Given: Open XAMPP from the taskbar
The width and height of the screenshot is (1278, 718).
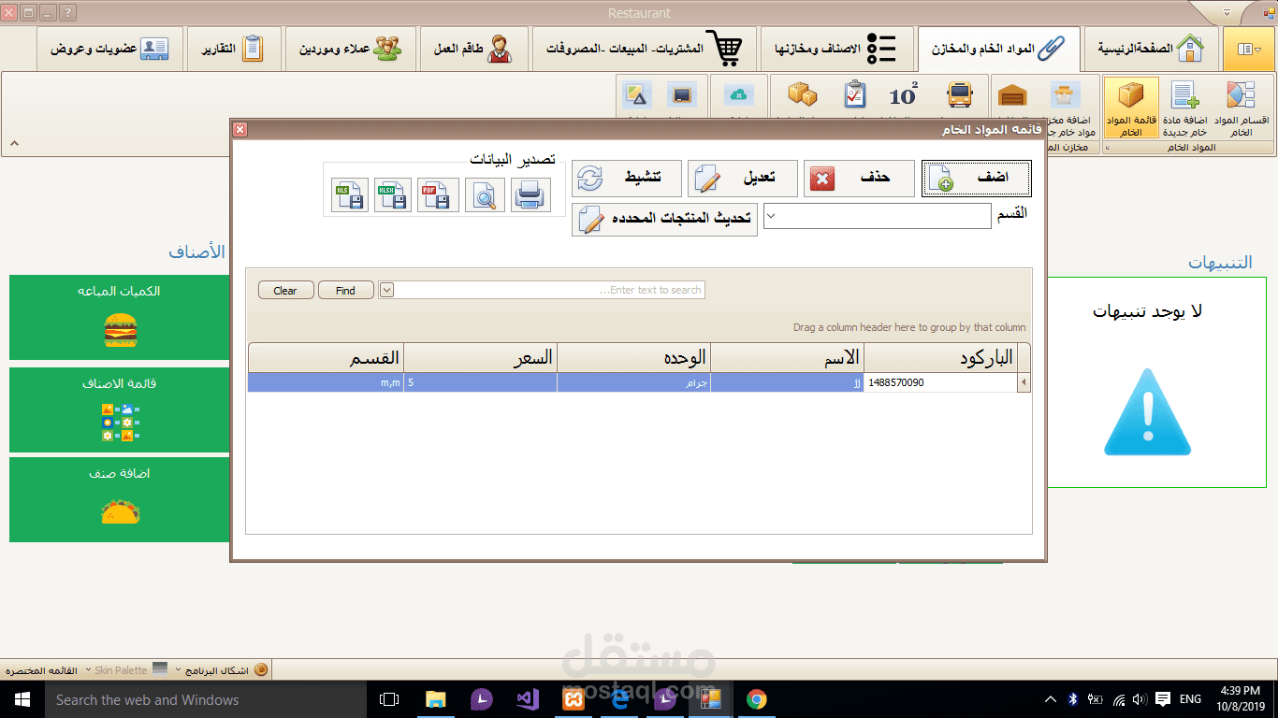Looking at the screenshot, I should (574, 698).
